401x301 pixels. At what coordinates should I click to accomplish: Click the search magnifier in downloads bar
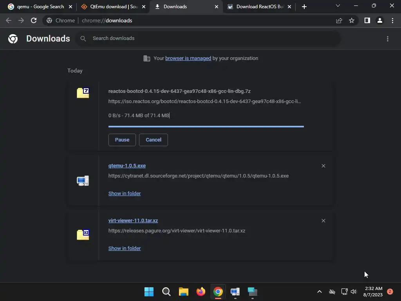[x=83, y=38]
